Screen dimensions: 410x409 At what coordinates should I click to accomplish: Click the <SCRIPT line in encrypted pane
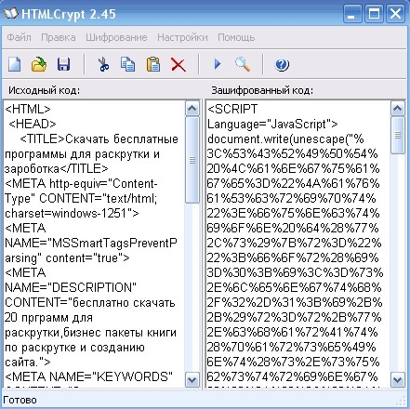tap(232, 109)
